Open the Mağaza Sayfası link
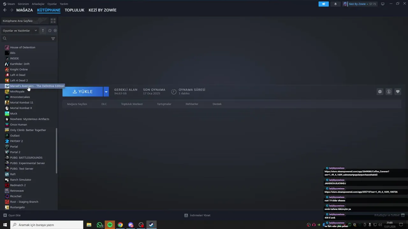Image resolution: width=408 pixels, height=229 pixels. 77,104
